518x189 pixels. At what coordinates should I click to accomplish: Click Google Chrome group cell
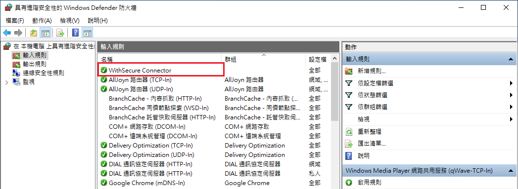247,183
